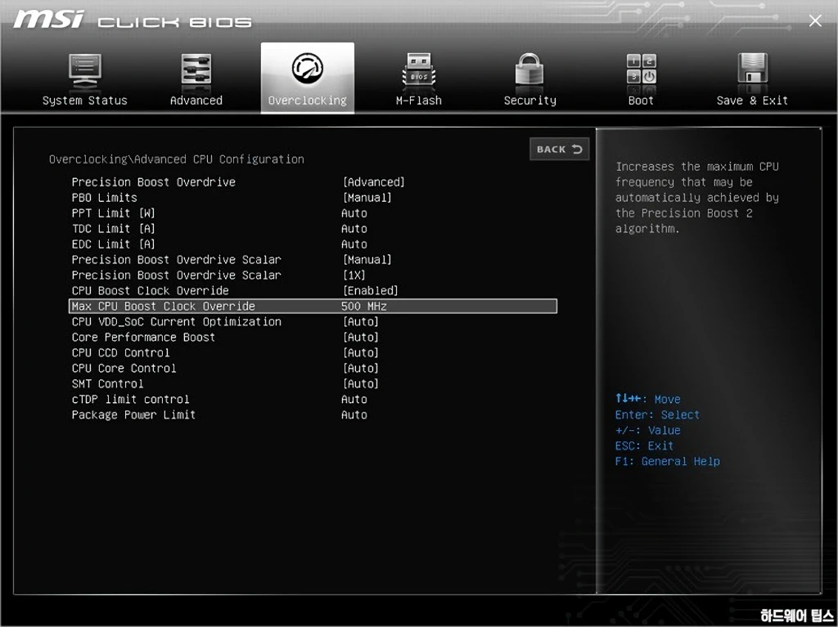
Task: Open the M-Flash USB drive icon
Action: 418,70
